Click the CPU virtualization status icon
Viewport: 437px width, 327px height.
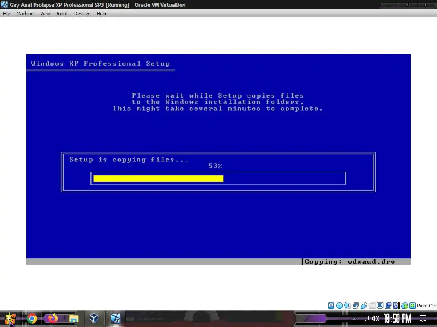click(396, 306)
